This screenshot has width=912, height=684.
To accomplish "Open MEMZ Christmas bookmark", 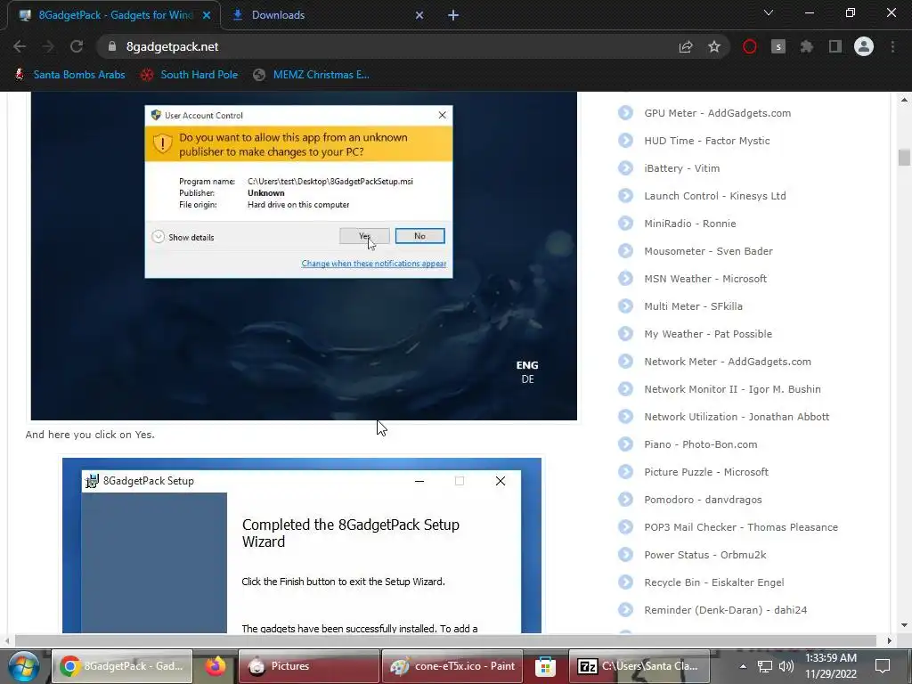I will click(x=312, y=75).
